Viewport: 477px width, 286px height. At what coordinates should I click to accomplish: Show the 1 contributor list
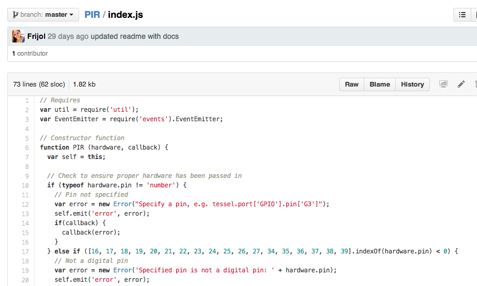point(30,54)
